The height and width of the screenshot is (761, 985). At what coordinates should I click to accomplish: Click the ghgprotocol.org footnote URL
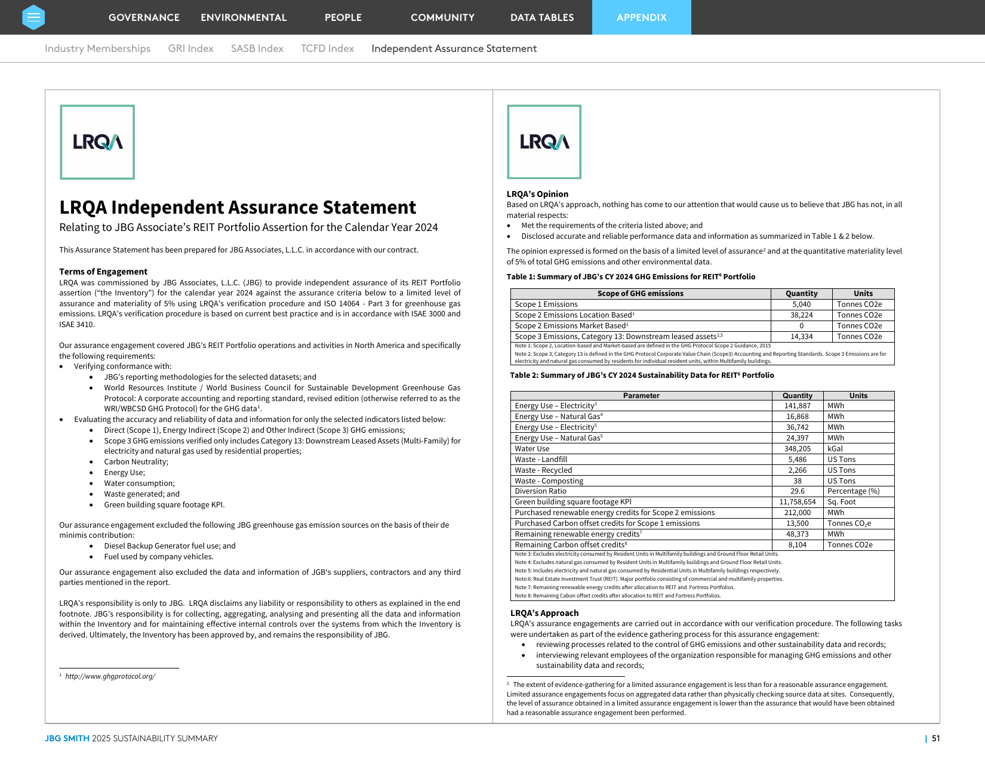pyautogui.click(x=110, y=676)
